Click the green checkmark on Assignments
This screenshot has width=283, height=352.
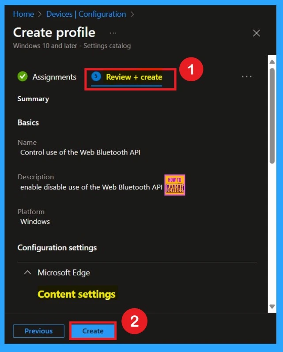(23, 76)
